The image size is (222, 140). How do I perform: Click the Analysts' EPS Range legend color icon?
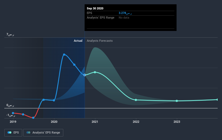coord(28,132)
